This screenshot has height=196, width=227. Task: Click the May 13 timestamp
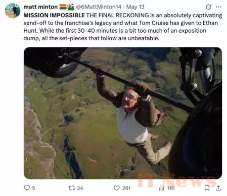[x=135, y=7]
